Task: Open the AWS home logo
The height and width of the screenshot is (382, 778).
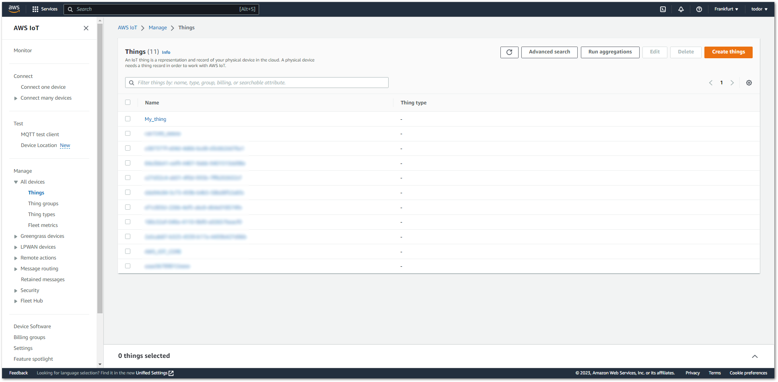Action: click(14, 9)
